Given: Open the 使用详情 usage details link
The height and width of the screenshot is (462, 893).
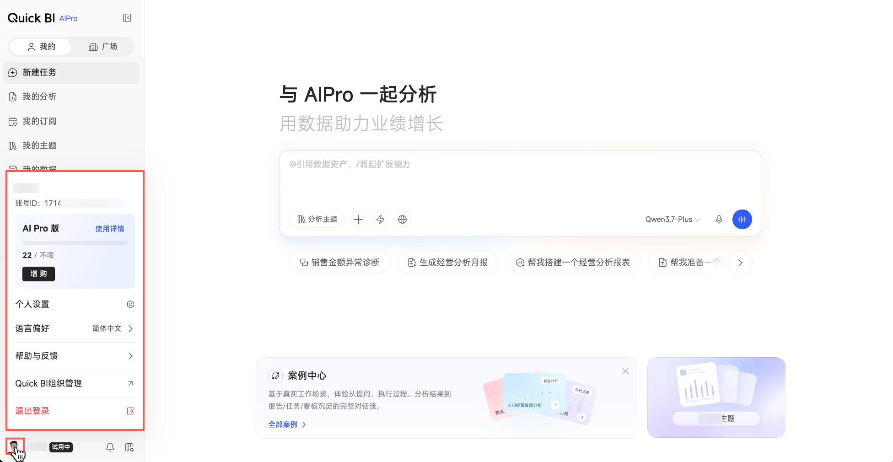Looking at the screenshot, I should click(110, 229).
